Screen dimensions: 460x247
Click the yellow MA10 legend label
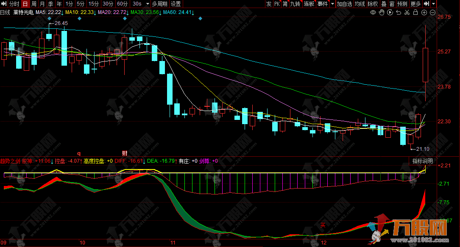click(x=80, y=12)
